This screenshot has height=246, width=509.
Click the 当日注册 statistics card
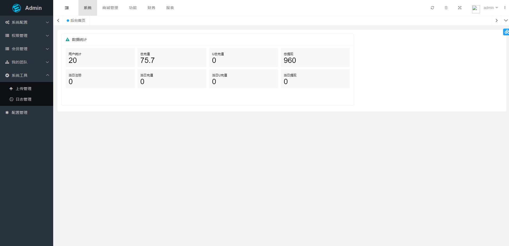pyautogui.click(x=100, y=79)
